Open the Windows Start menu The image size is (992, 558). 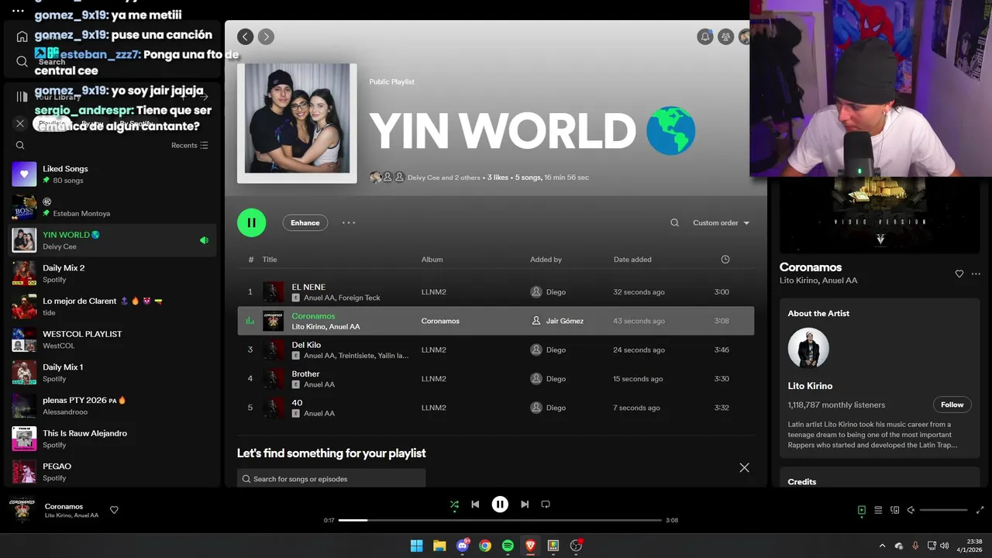417,546
